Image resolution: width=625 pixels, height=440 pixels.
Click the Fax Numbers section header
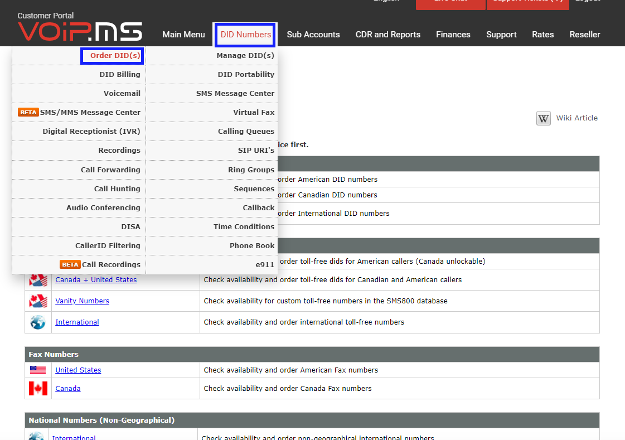pyautogui.click(x=312, y=354)
